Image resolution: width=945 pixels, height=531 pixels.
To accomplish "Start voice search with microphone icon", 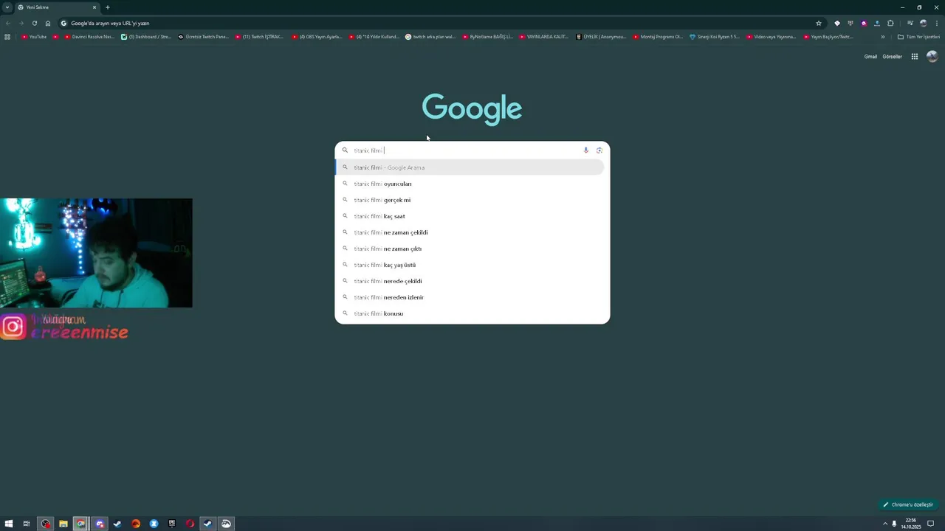I will point(586,150).
